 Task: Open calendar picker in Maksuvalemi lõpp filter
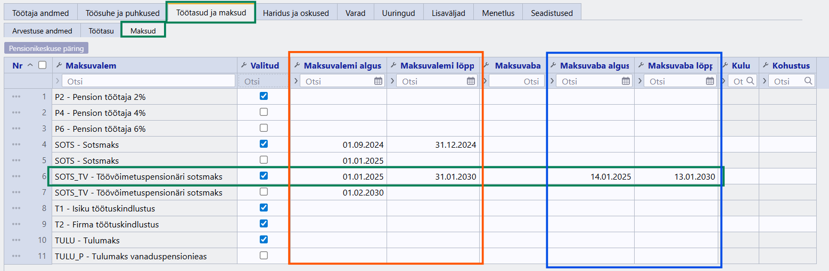pos(471,81)
